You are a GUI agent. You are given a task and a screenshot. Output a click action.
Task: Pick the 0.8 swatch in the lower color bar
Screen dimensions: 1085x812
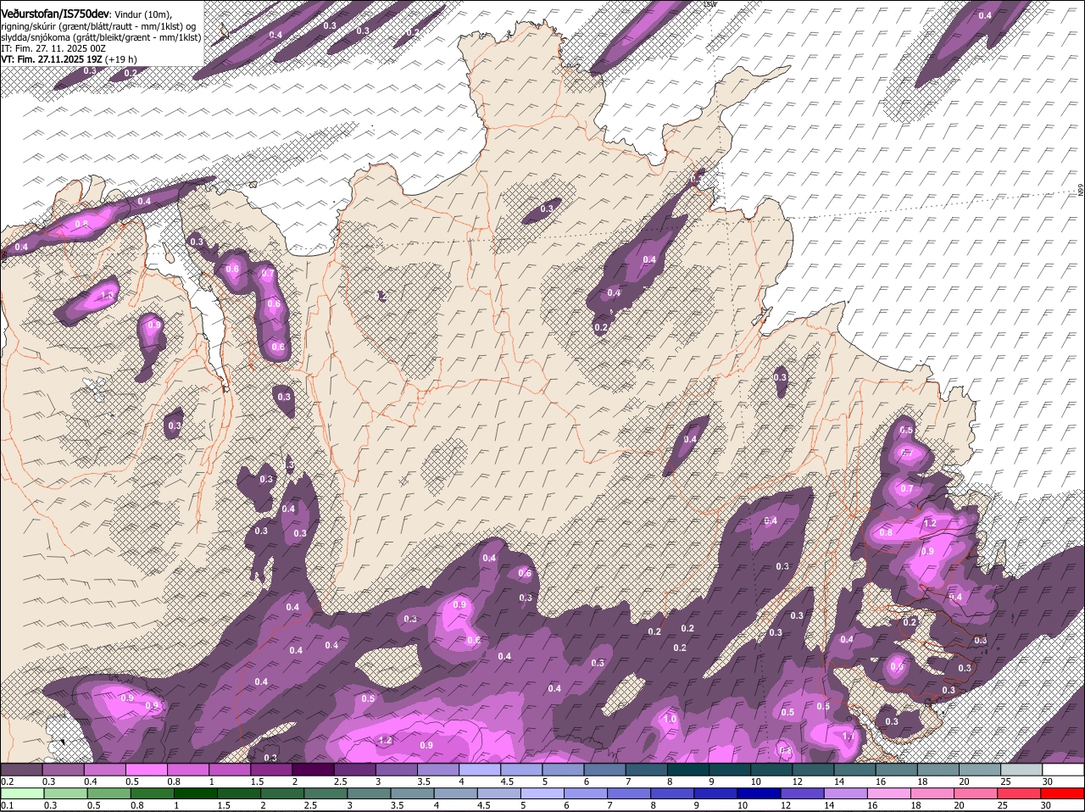point(152,793)
